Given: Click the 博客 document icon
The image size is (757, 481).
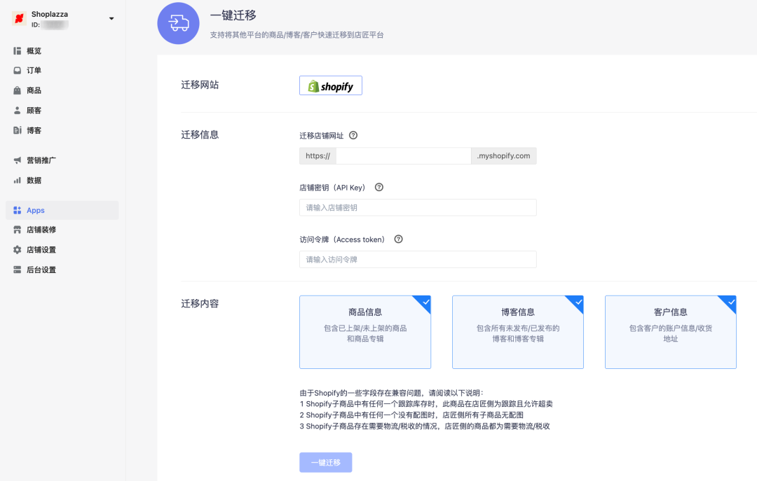Looking at the screenshot, I should click(18, 130).
